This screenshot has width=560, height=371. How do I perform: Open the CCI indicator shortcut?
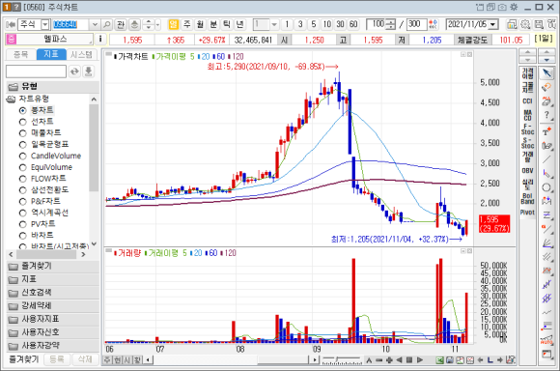pyautogui.click(x=527, y=101)
